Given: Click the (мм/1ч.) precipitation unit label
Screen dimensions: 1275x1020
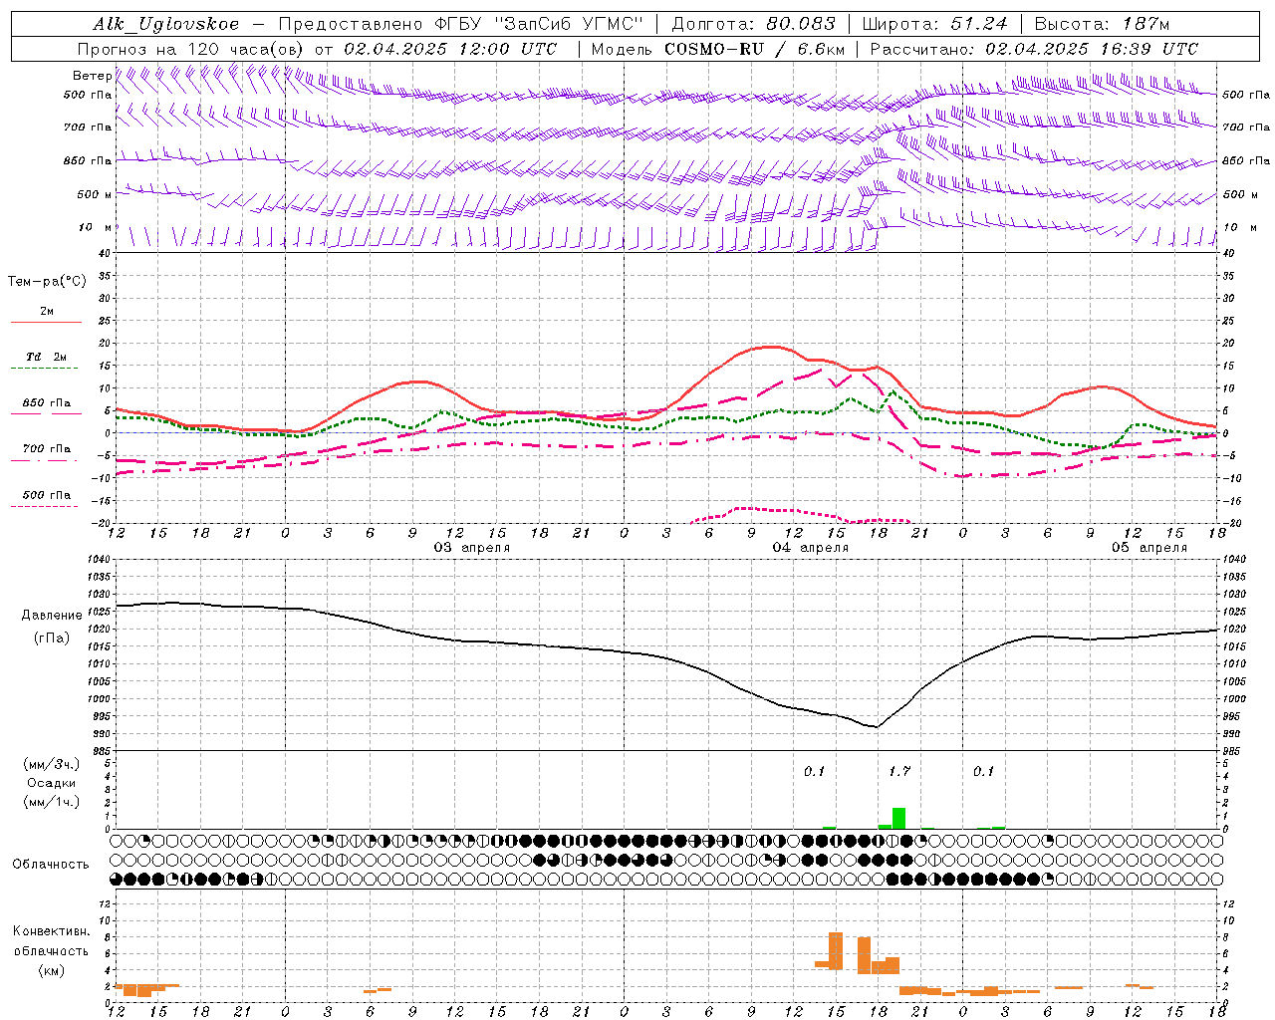Looking at the screenshot, I should [52, 802].
